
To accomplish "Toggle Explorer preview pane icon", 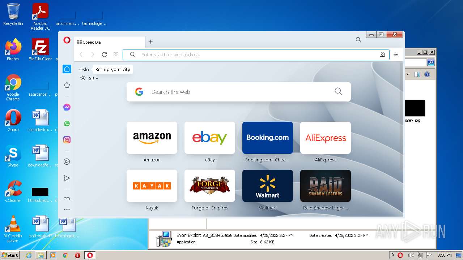I will (417, 74).
